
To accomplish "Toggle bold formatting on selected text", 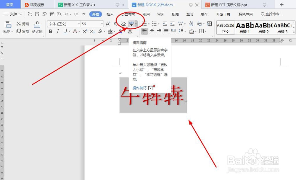I will tap(51, 31).
